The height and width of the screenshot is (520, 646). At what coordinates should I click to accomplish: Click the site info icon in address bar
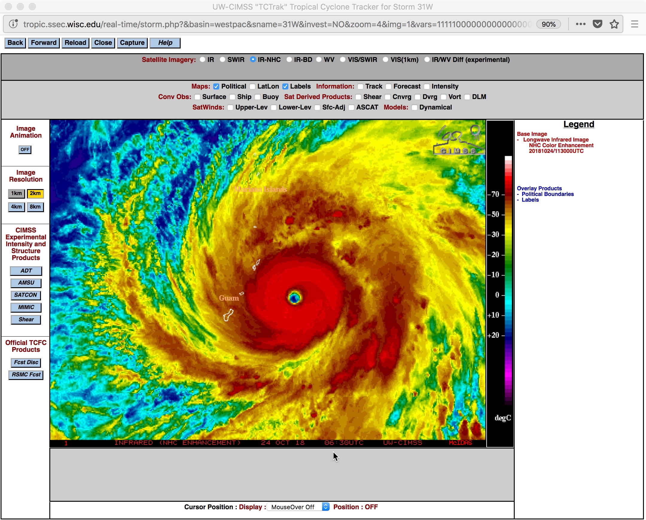pyautogui.click(x=13, y=24)
